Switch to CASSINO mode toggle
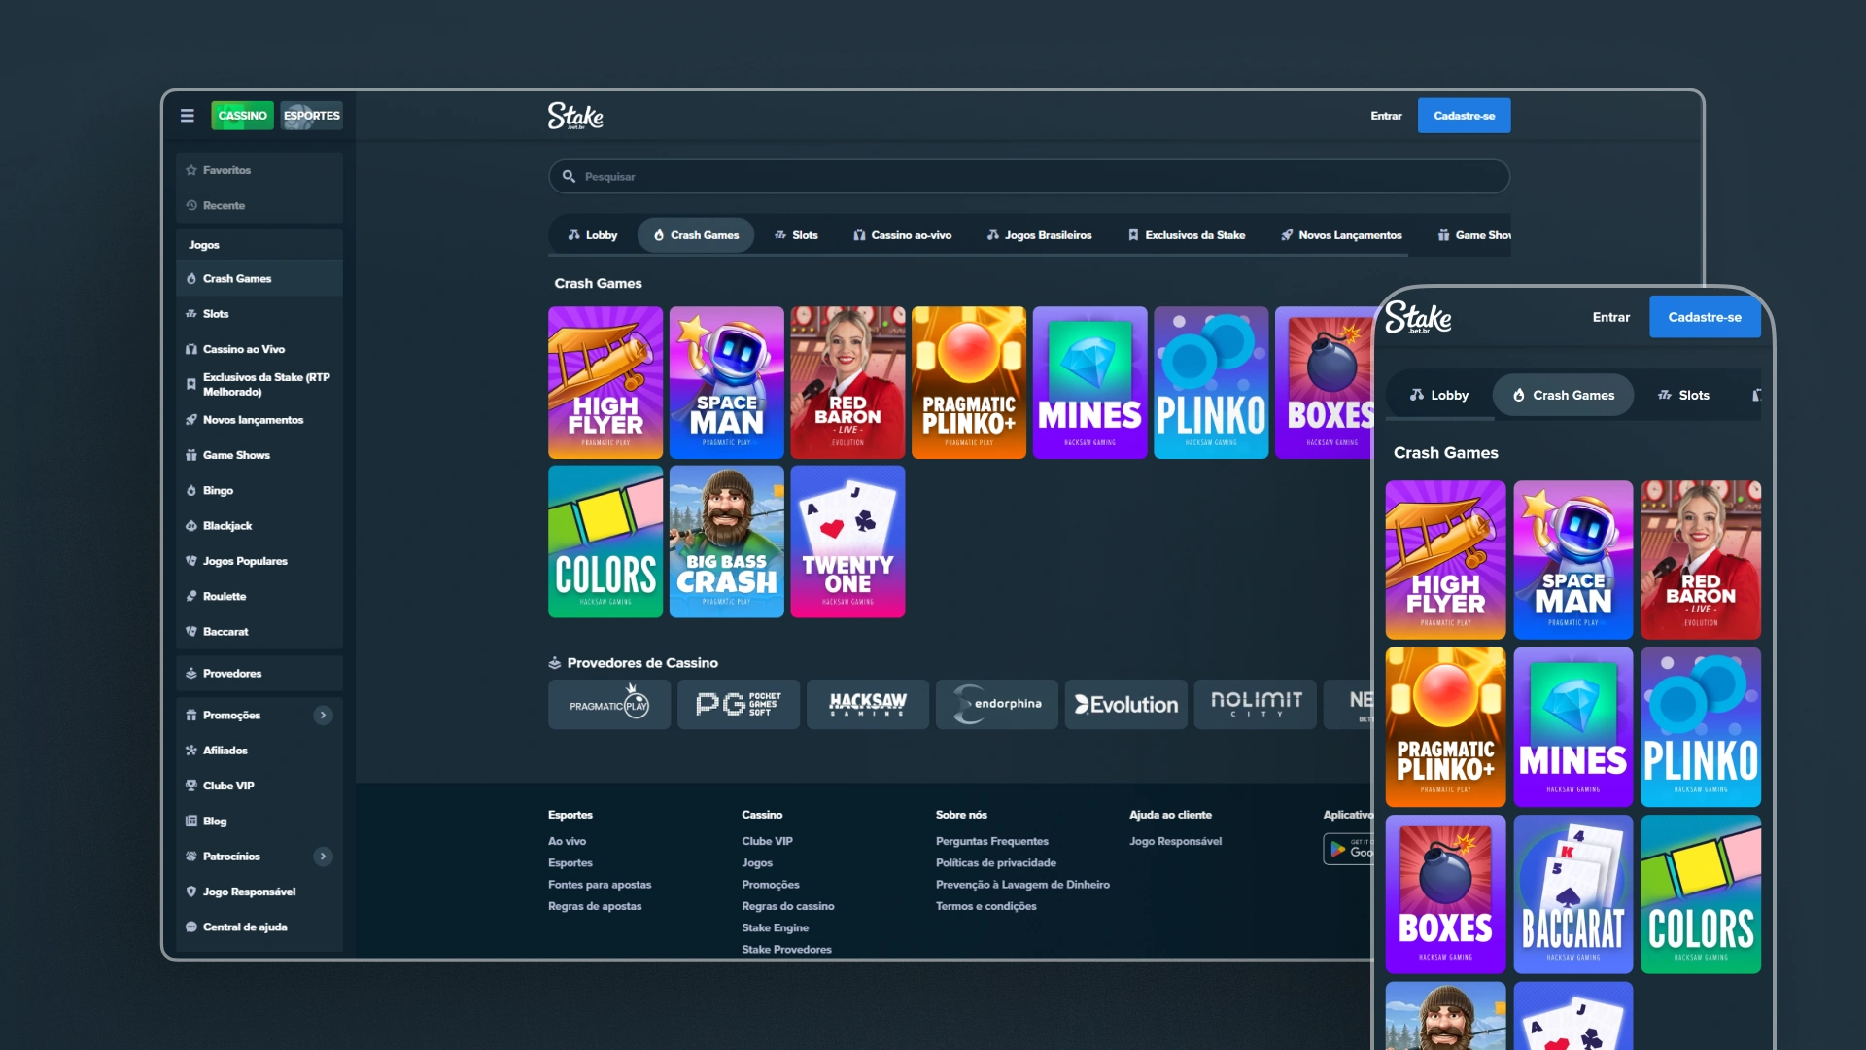The width and height of the screenshot is (1866, 1050). (x=242, y=116)
